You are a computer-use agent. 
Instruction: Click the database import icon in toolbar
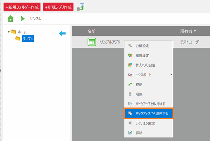click(x=80, y=7)
